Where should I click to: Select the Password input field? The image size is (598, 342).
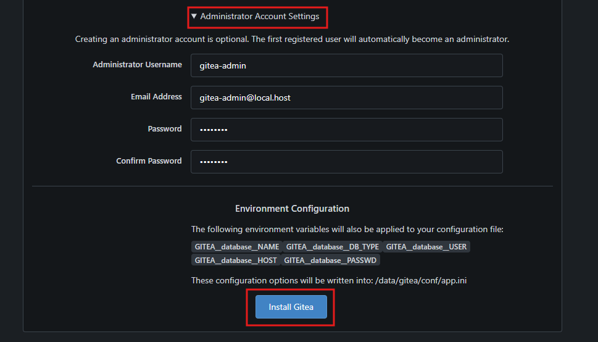[x=347, y=130]
